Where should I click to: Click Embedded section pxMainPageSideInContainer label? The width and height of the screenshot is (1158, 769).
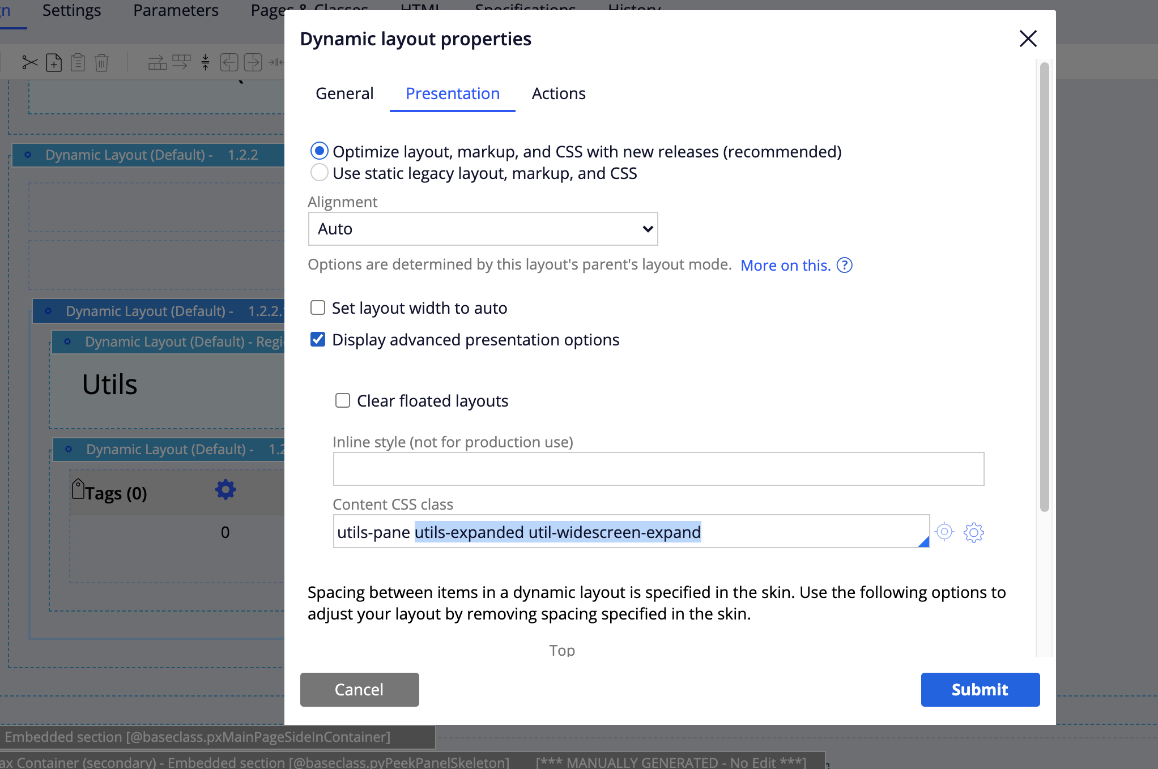coord(198,737)
